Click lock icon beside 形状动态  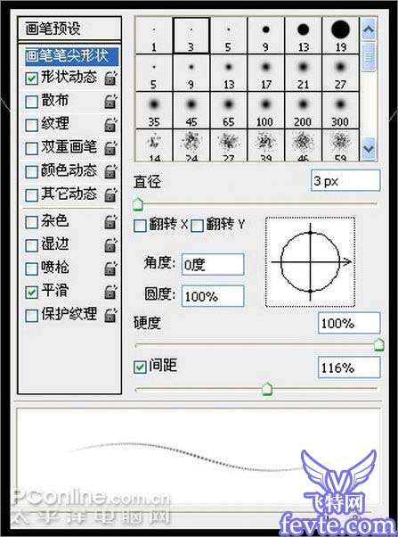click(110, 78)
